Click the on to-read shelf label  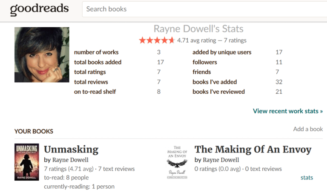point(95,92)
